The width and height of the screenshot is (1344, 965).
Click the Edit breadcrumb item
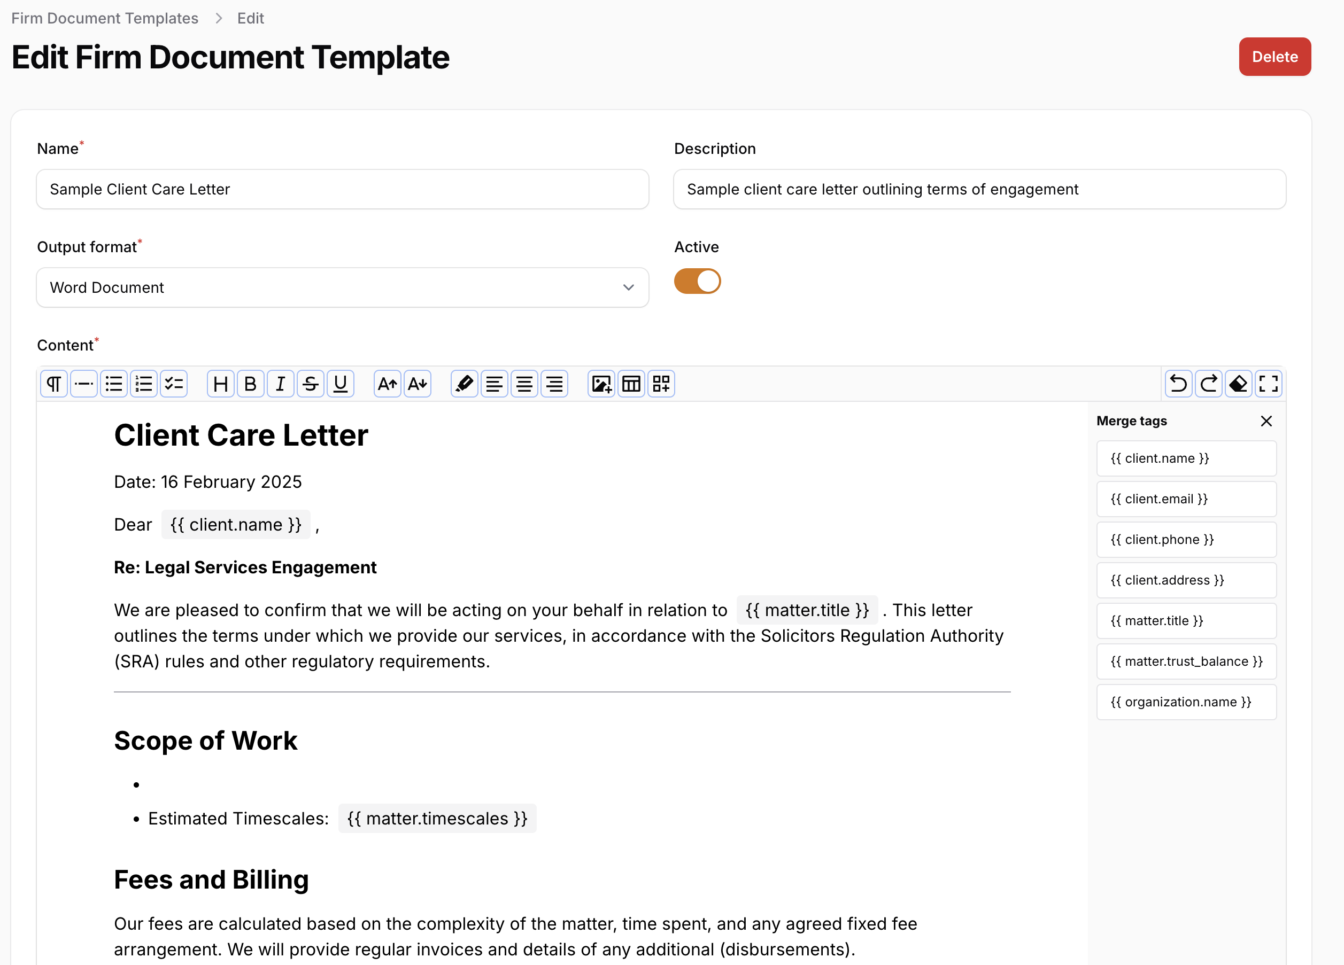pos(249,18)
